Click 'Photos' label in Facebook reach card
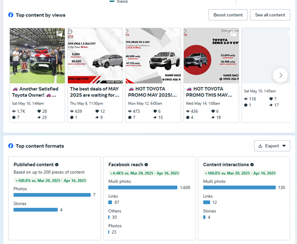The image size is (297, 244). coord(115,226)
